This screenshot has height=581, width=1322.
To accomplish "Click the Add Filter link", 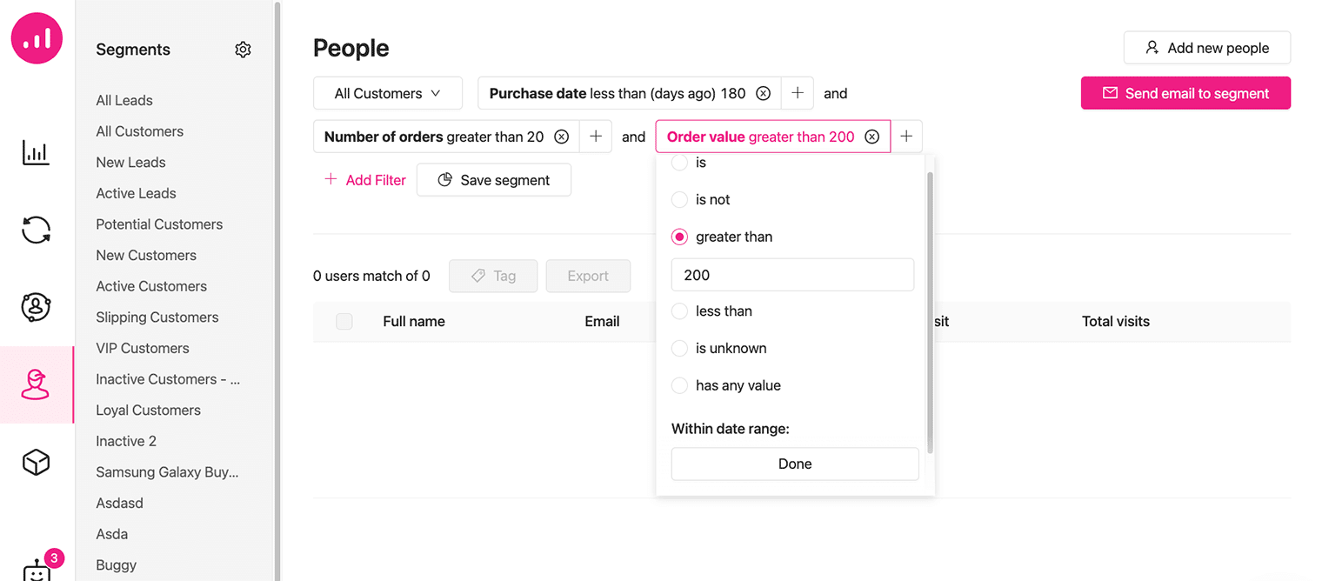I will [364, 180].
